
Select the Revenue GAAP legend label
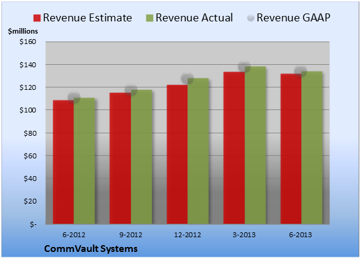(293, 18)
